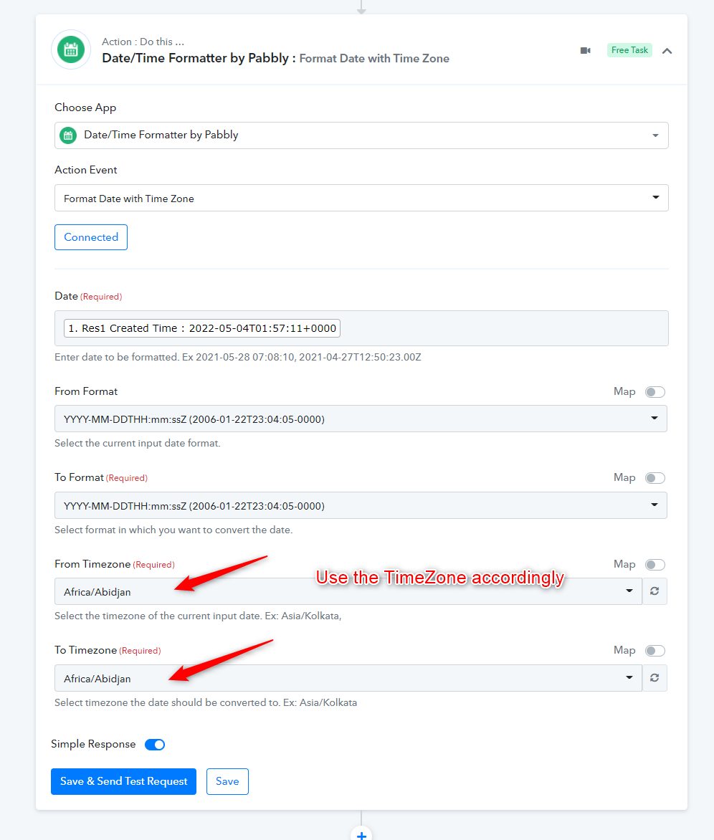Click inside the Date input field
This screenshot has height=840, width=714.
coord(361,328)
